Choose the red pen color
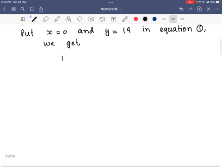Viewport: 222px width, 167px height. click(x=136, y=19)
